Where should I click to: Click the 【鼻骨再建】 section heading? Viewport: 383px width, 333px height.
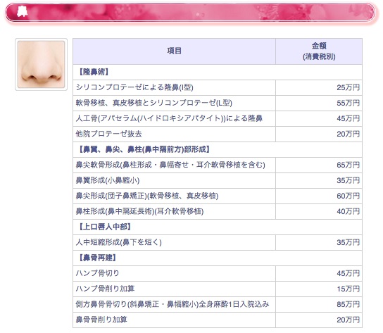point(97,258)
